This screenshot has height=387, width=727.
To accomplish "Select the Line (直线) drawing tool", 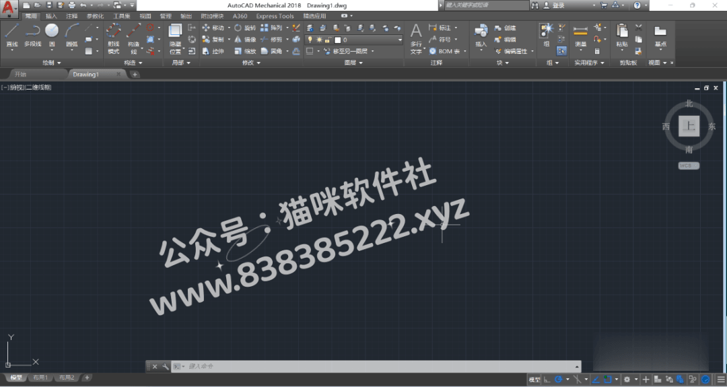I will pyautogui.click(x=11, y=35).
